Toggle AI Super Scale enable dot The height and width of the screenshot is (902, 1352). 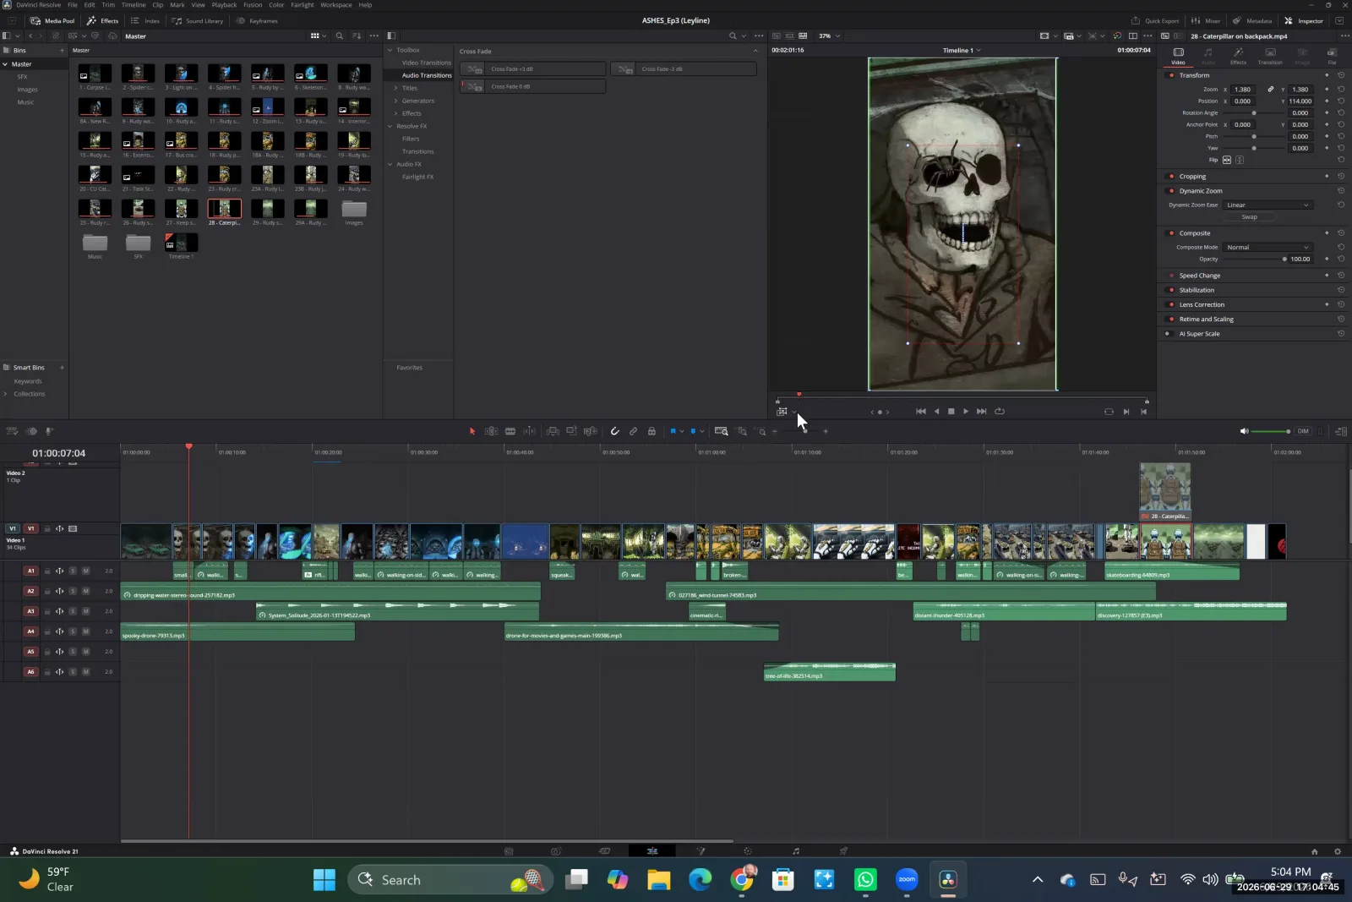click(x=1168, y=334)
